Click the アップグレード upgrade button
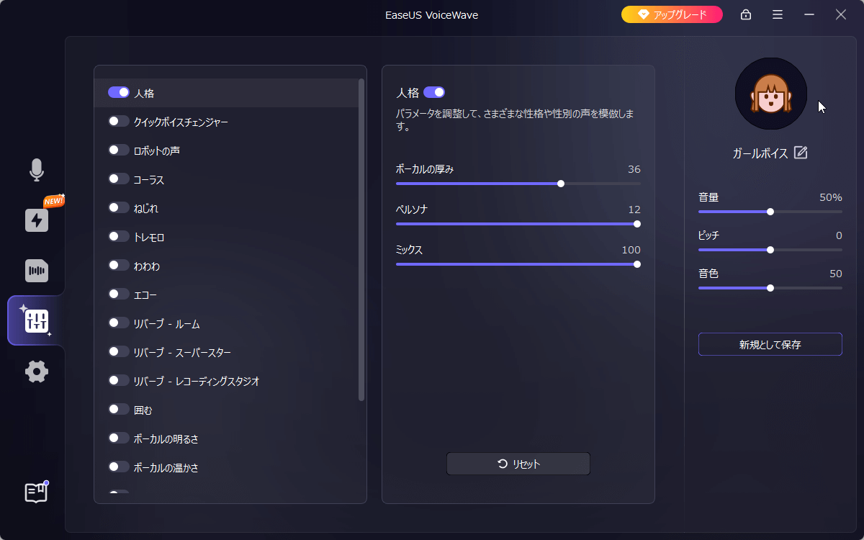The image size is (864, 540). [x=672, y=14]
